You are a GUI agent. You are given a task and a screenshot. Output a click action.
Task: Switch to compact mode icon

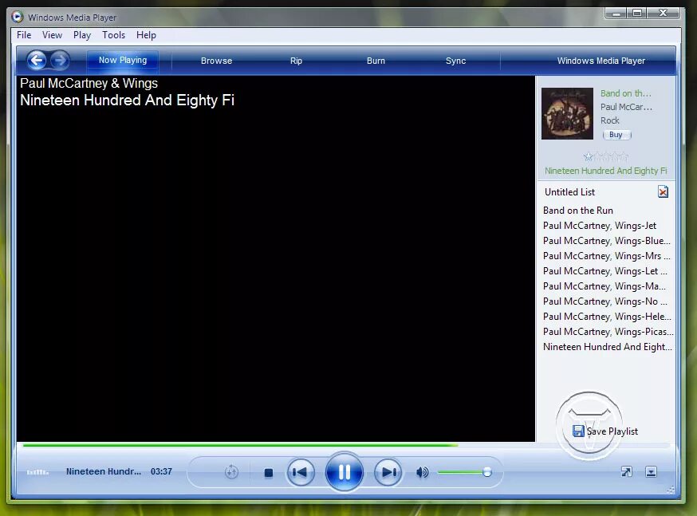coord(651,471)
